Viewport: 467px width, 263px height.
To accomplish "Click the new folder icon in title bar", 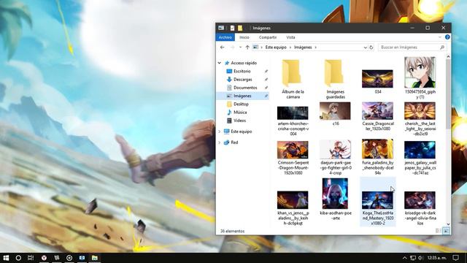I will click(x=240, y=28).
